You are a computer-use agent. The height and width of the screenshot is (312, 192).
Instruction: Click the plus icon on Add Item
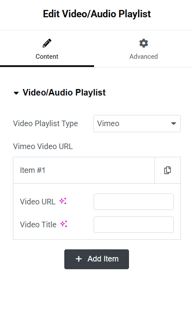[x=79, y=259]
